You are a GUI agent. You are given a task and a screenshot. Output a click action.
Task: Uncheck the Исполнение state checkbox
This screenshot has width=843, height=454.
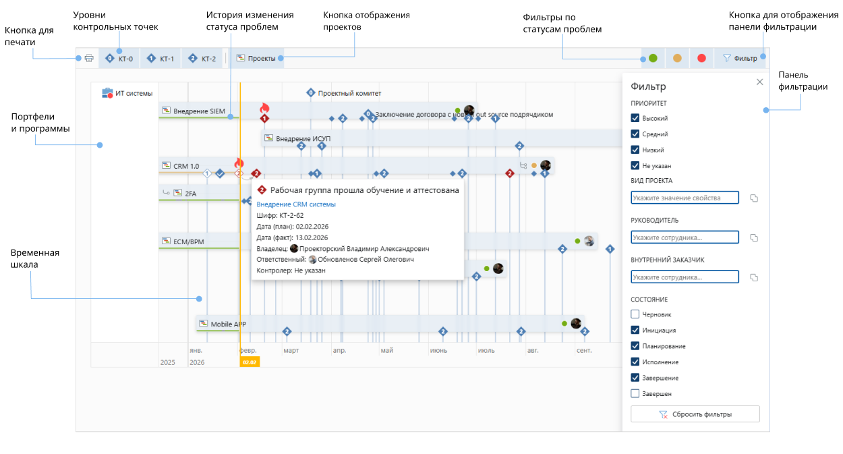click(x=635, y=362)
